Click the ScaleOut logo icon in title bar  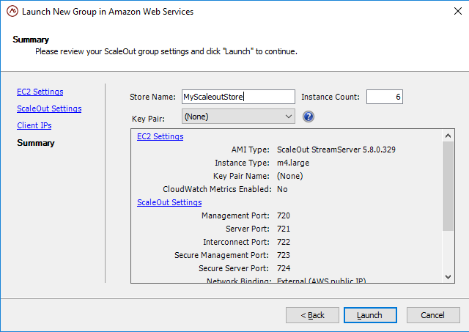click(12, 12)
